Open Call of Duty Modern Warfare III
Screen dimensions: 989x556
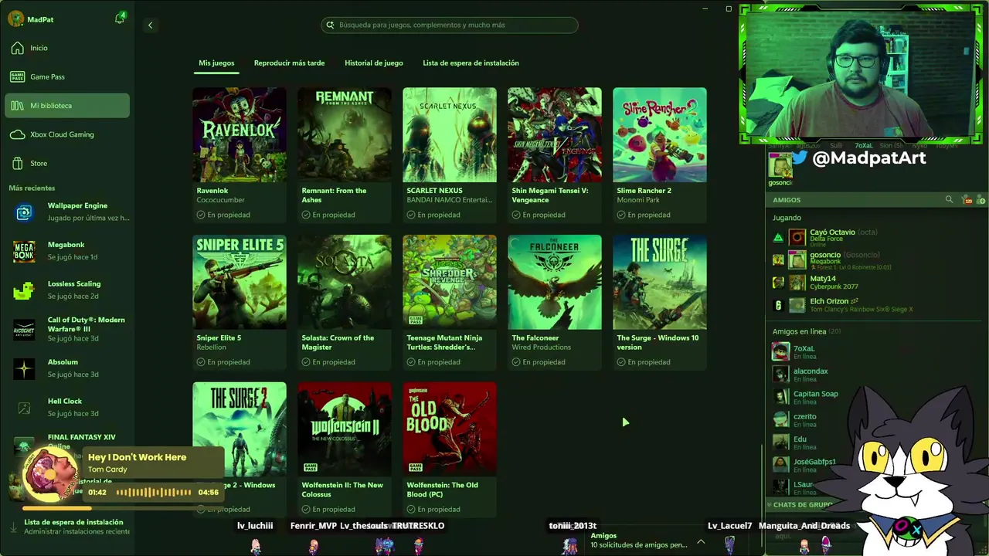click(67, 329)
